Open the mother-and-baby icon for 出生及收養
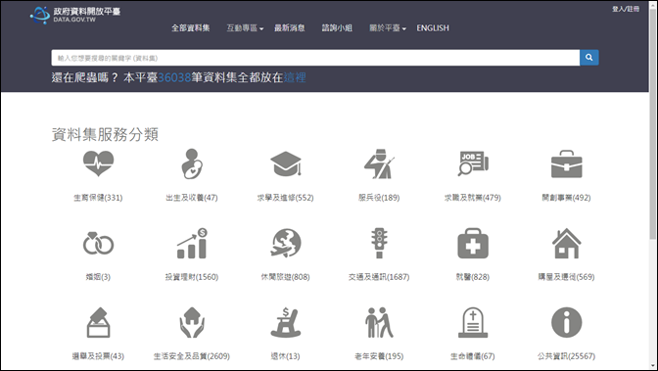This screenshot has width=658, height=371. tap(192, 163)
